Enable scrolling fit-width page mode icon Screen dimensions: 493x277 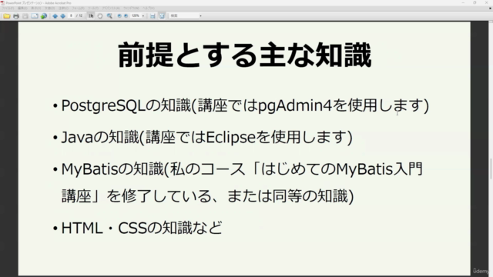[x=153, y=15]
